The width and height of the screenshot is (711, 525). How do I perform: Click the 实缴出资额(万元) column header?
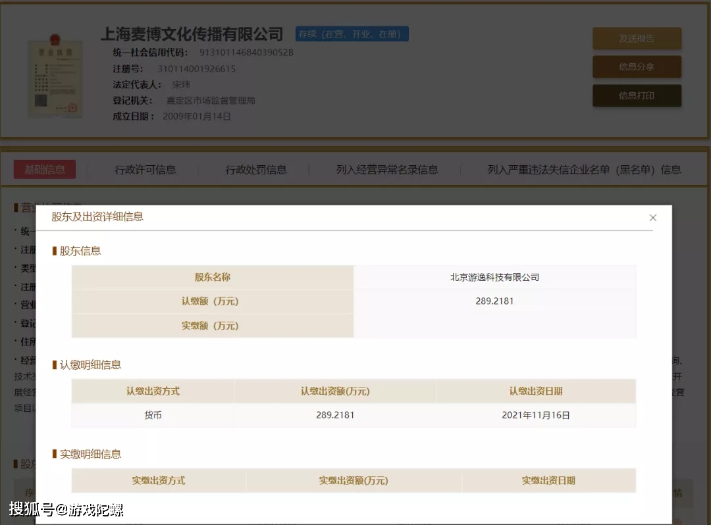pos(354,481)
